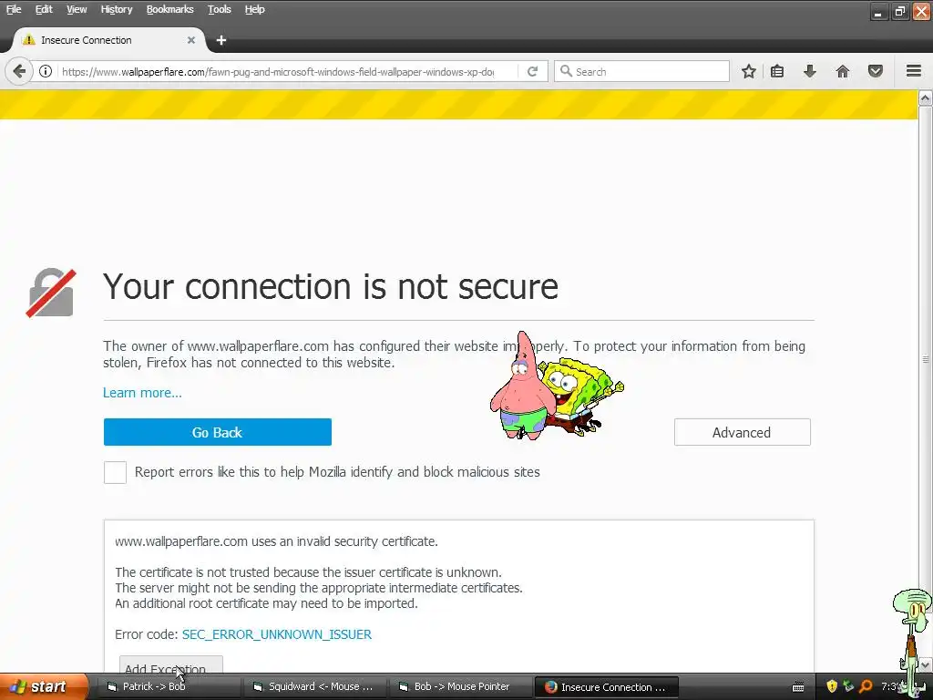Image resolution: width=933 pixels, height=700 pixels.
Task: Open the Bookmarks menu
Action: click(x=169, y=9)
